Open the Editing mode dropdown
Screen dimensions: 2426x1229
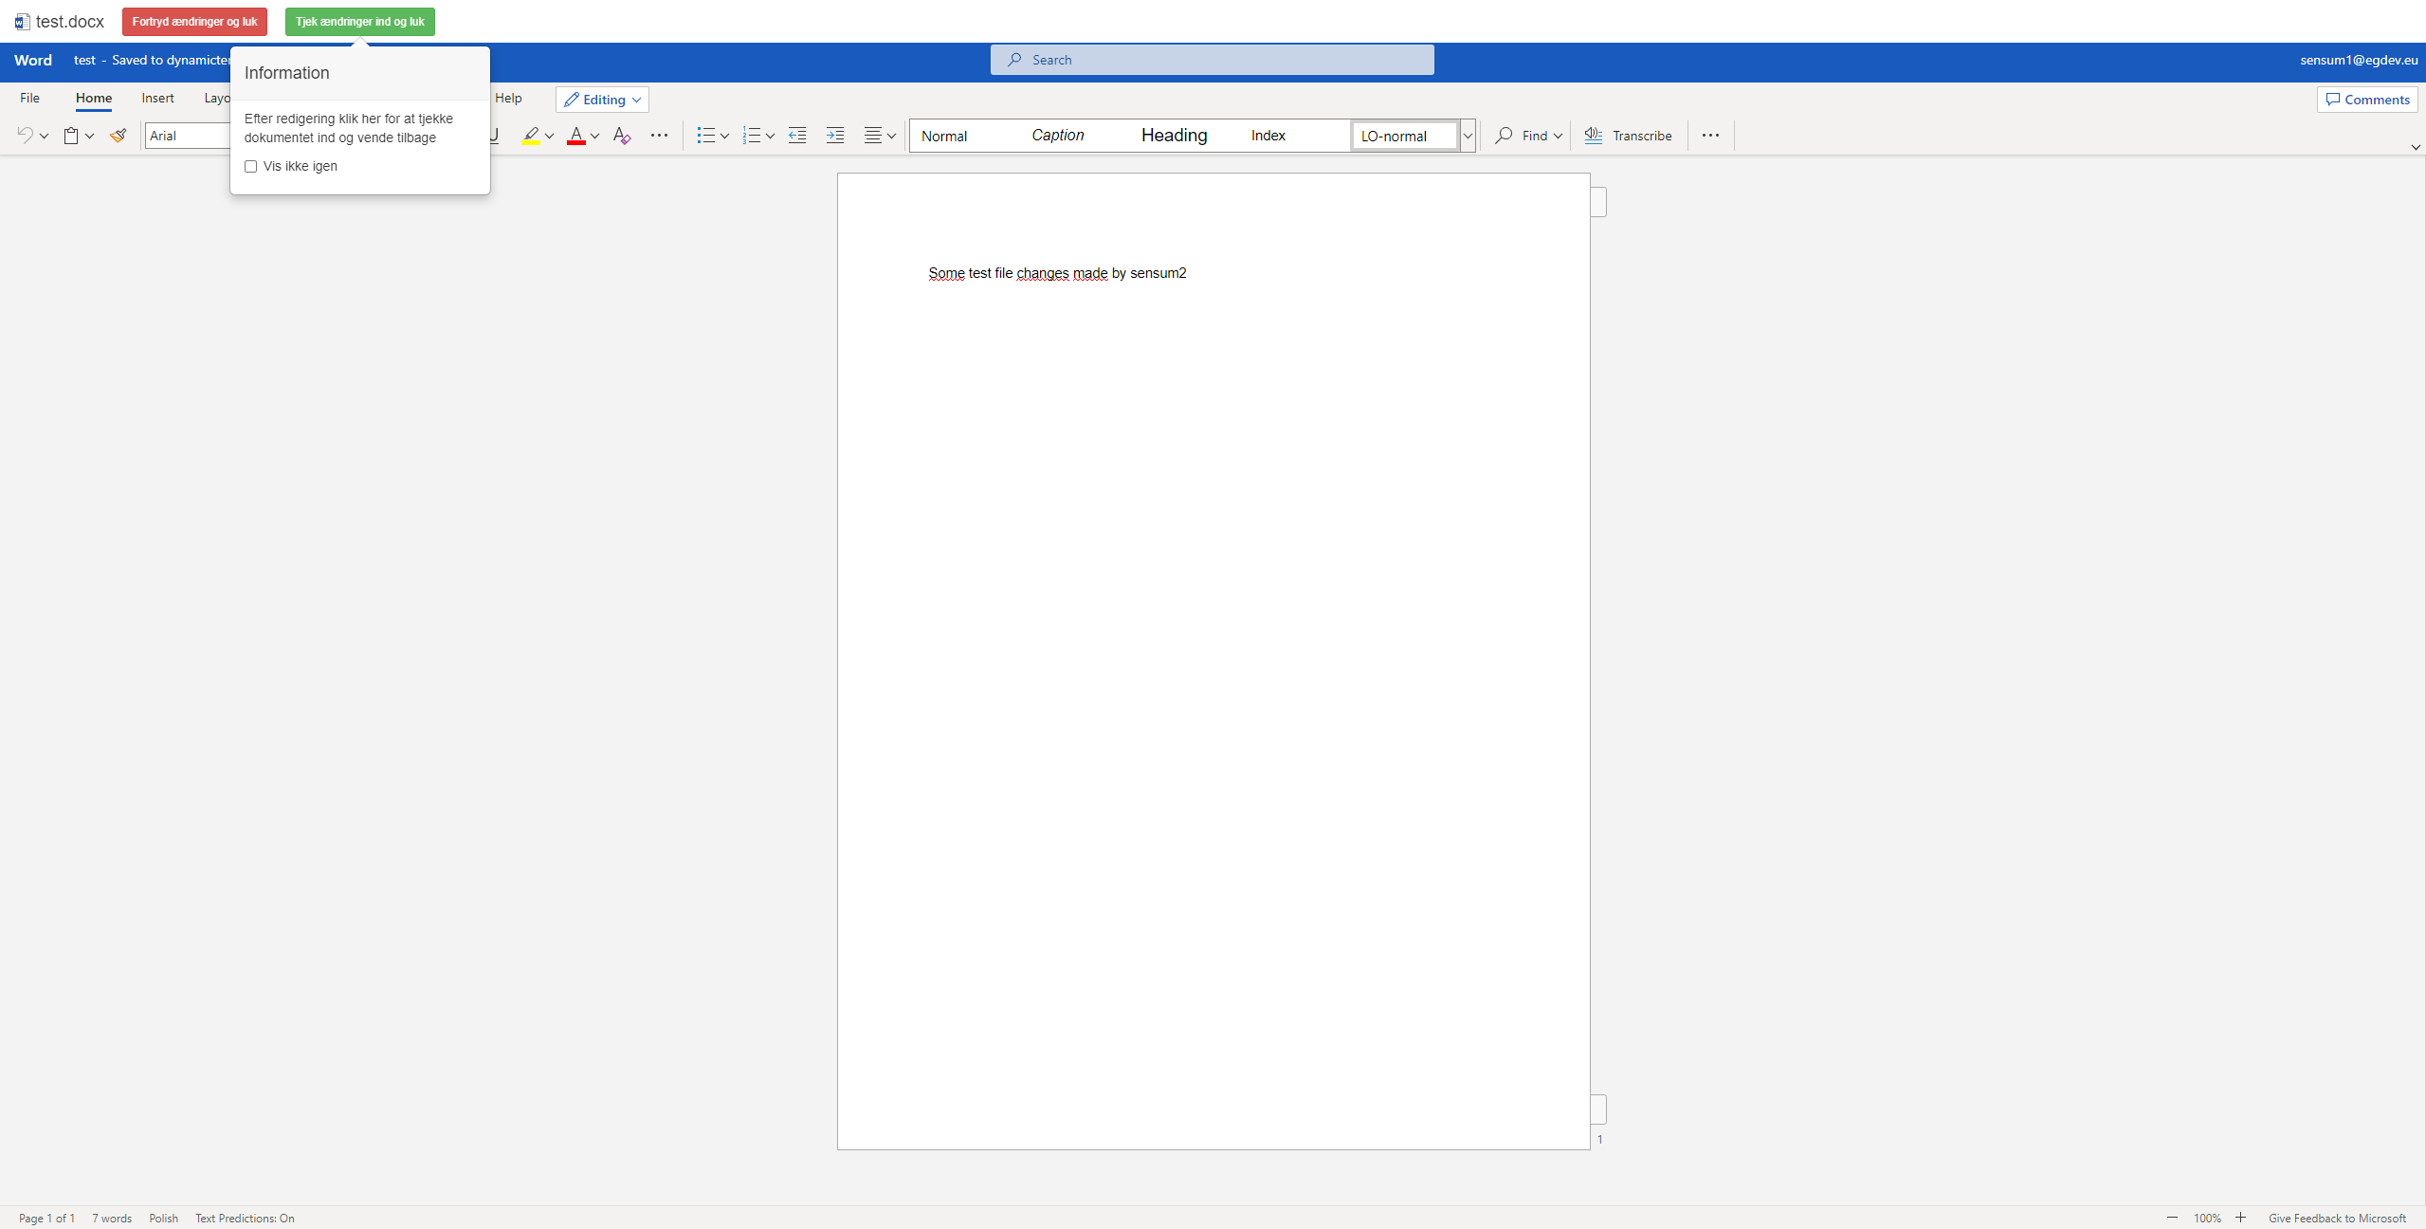click(603, 100)
